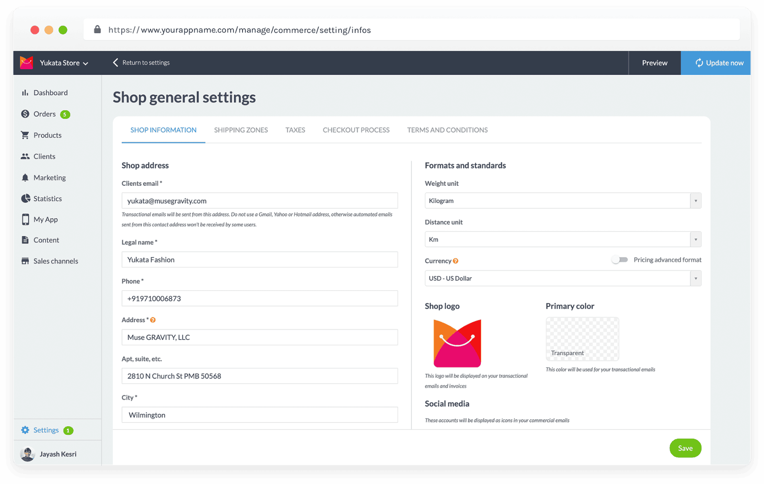The image size is (764, 484).
Task: Click the green Save button
Action: (x=685, y=448)
